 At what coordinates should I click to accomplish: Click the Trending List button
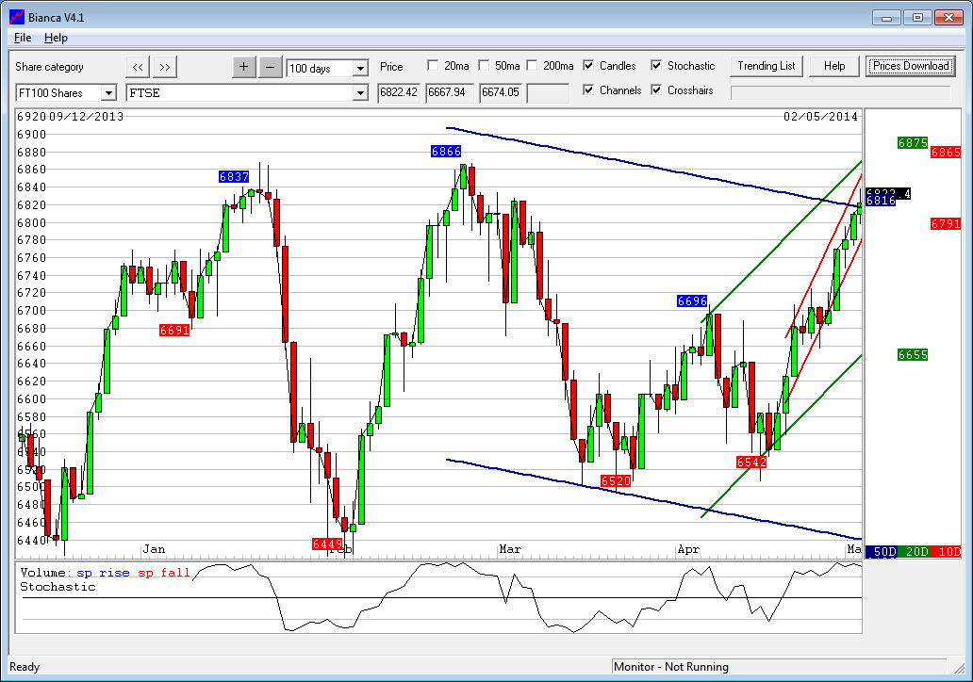pos(767,66)
